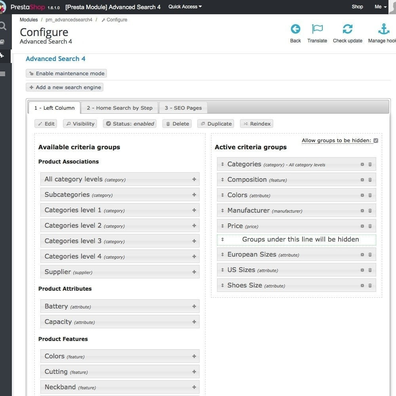
Task: Add Supplier group with plus icon
Action: (194, 272)
